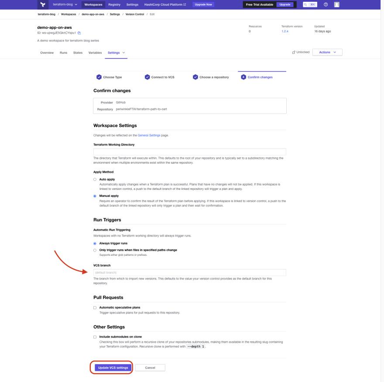The height and width of the screenshot is (382, 384).
Task: Click the Terraform Working Directory field
Action: point(189,151)
